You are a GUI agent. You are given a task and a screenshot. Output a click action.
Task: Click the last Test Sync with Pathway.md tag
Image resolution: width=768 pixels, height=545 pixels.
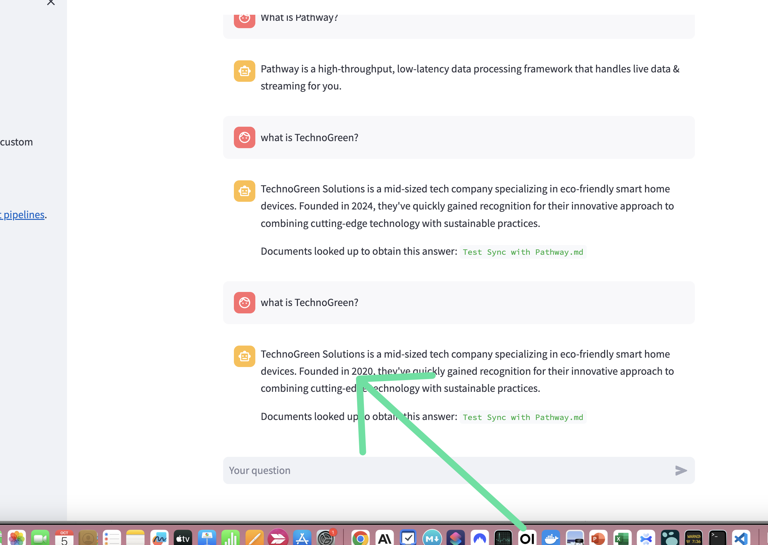pyautogui.click(x=523, y=417)
